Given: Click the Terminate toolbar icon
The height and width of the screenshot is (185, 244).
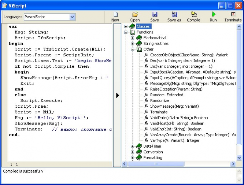Looking at the screenshot, I should click(x=233, y=14).
